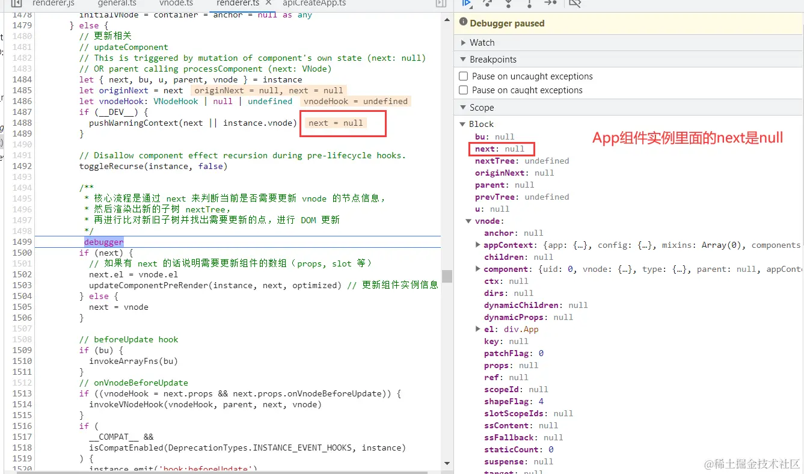Enable Pause on uncaught exceptions
This screenshot has width=804, height=474.
[x=463, y=76]
